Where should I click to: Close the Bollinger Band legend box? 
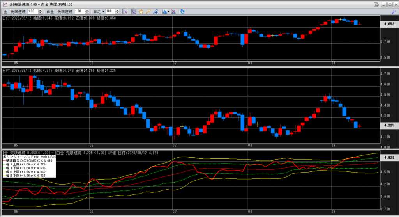[x=54, y=157]
